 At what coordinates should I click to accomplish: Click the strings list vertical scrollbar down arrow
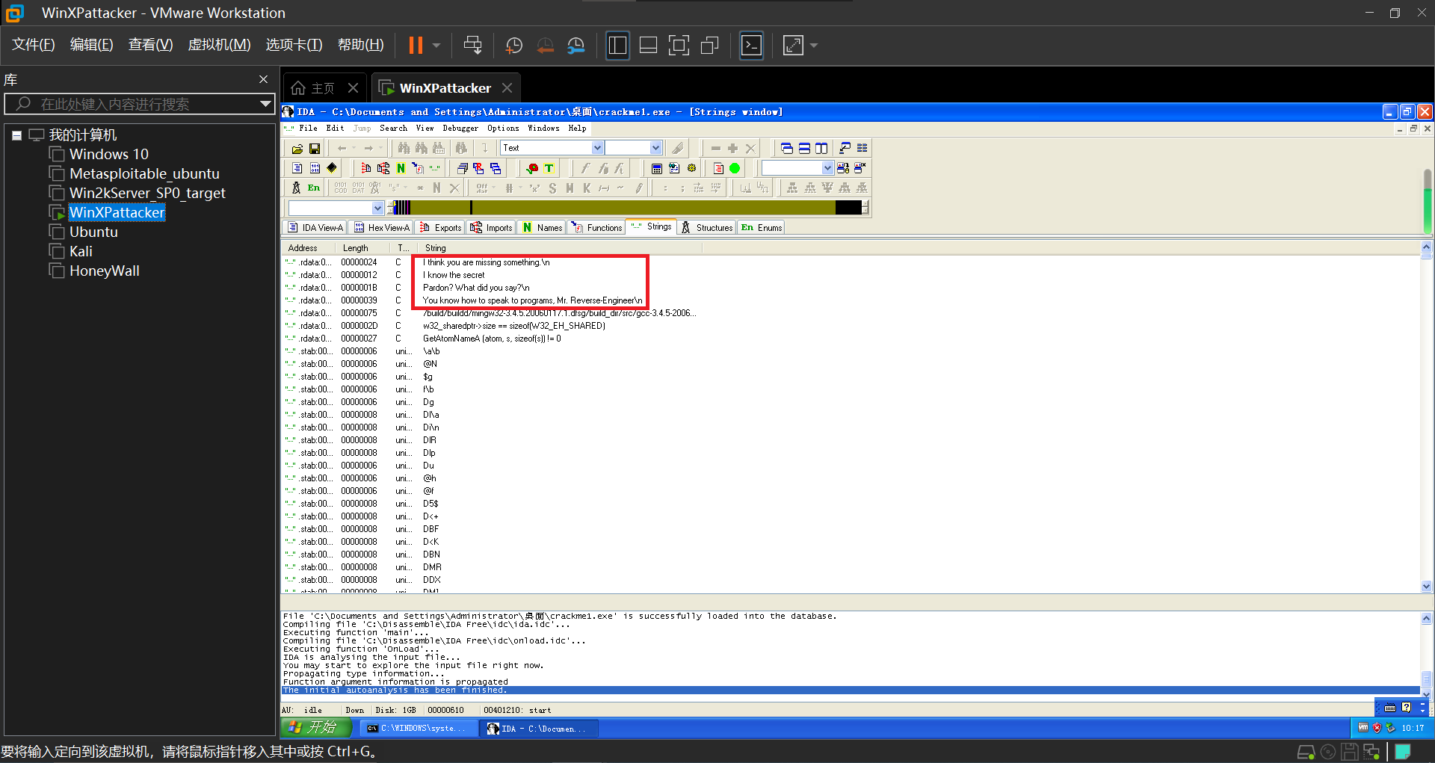[1426, 587]
